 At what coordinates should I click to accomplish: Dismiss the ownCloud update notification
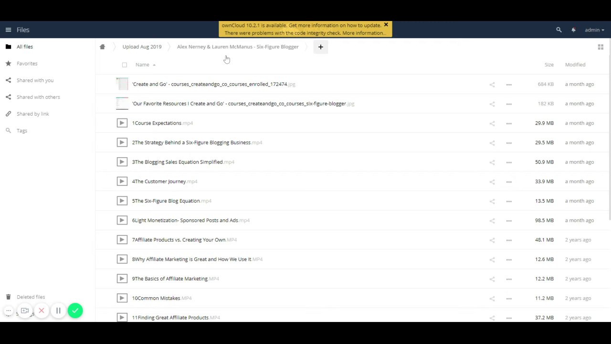(386, 25)
